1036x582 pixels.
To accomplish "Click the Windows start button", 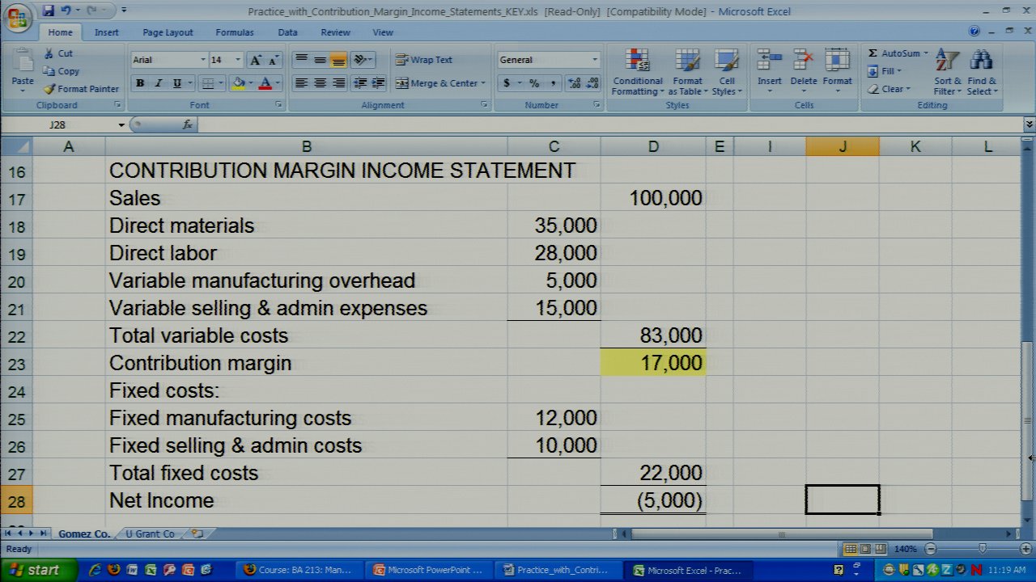I will [35, 570].
